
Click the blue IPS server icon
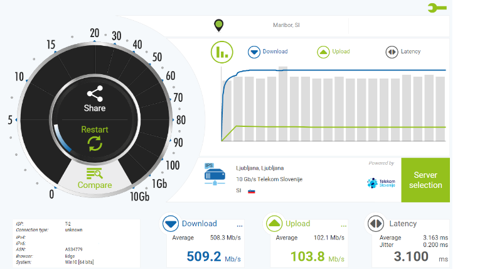(215, 175)
